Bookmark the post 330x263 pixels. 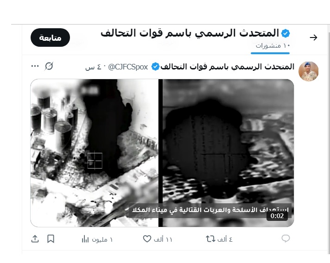point(51,239)
